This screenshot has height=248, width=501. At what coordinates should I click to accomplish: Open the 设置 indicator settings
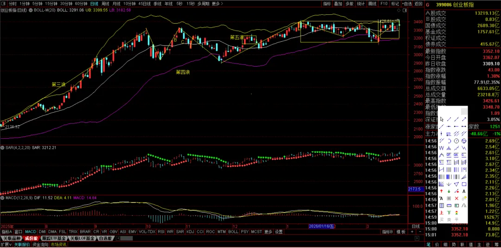click(x=279, y=232)
